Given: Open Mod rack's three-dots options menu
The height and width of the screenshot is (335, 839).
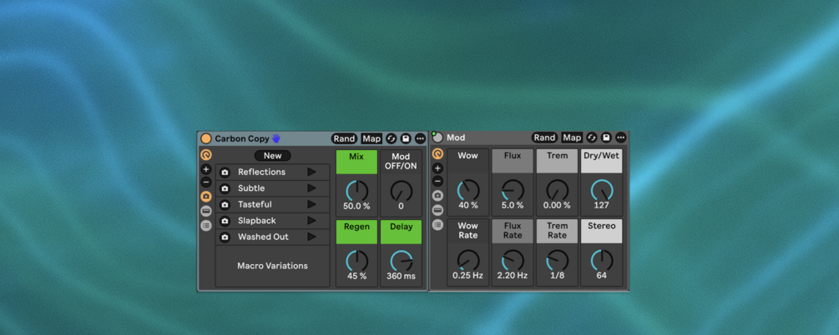Looking at the screenshot, I should click(620, 137).
